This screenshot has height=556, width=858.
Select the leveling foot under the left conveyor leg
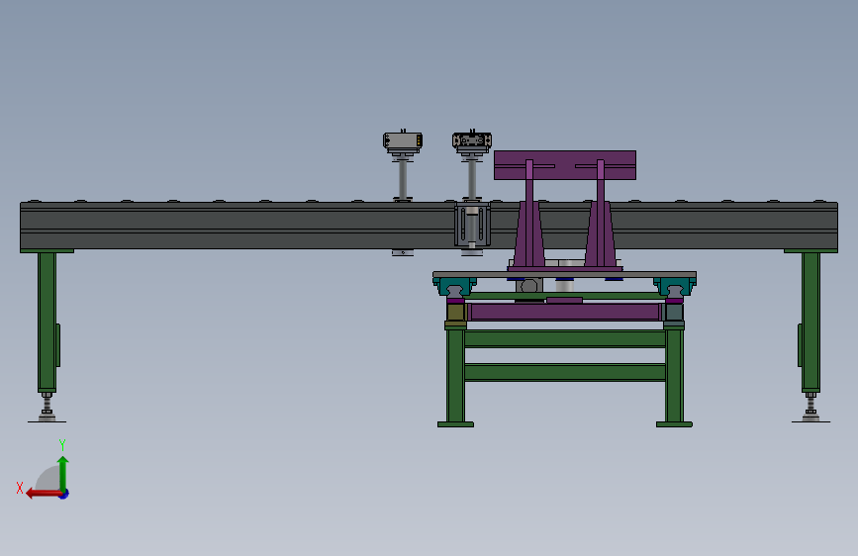click(x=48, y=409)
